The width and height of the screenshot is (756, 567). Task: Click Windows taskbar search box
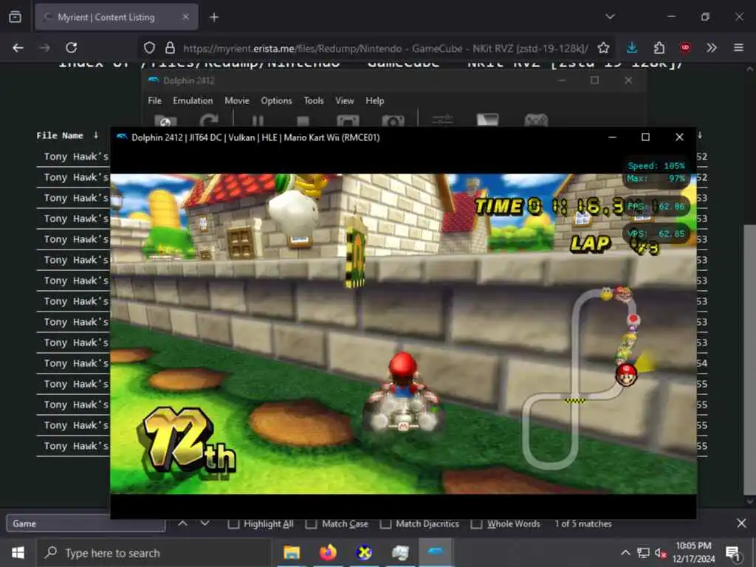click(x=154, y=553)
